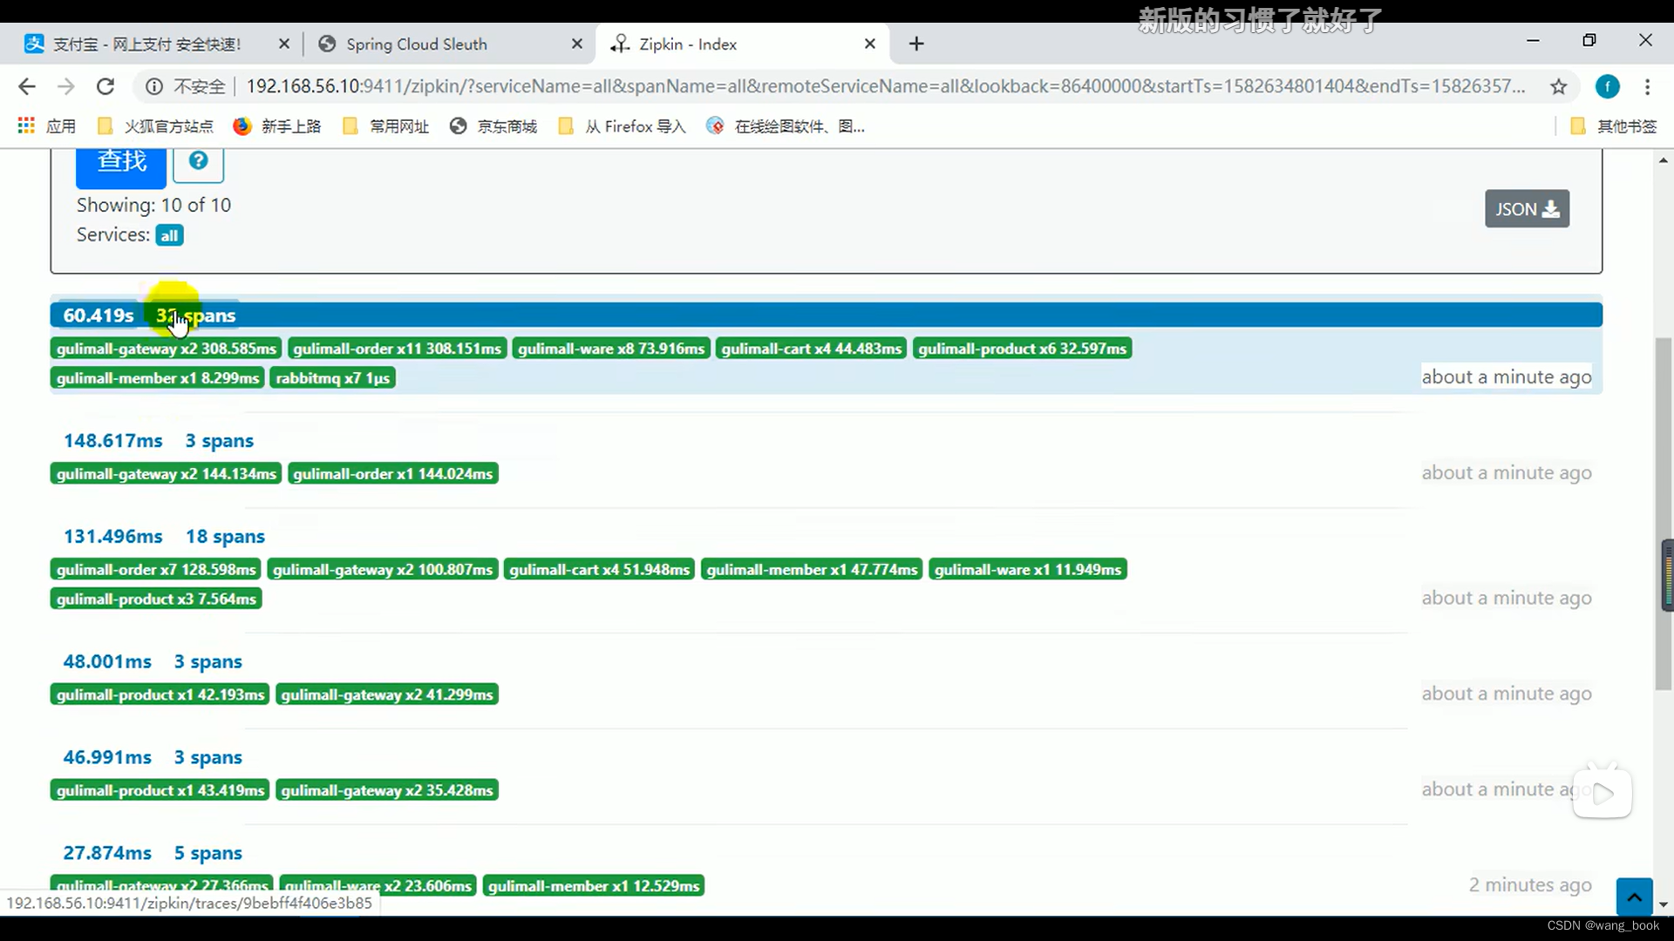Image resolution: width=1674 pixels, height=941 pixels.
Task: Open the browser profile avatar
Action: tap(1608, 86)
